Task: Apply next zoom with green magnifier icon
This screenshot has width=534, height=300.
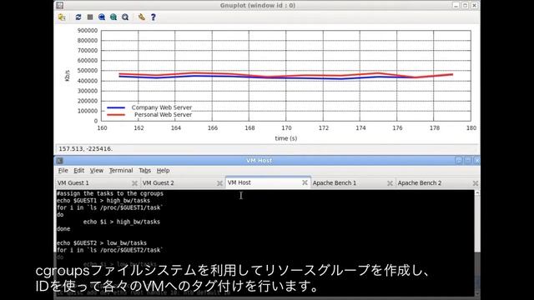Action: tap(113, 17)
